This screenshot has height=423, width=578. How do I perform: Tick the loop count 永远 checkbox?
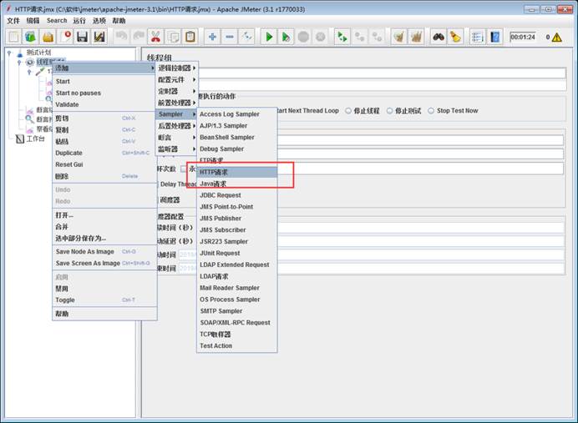(183, 169)
